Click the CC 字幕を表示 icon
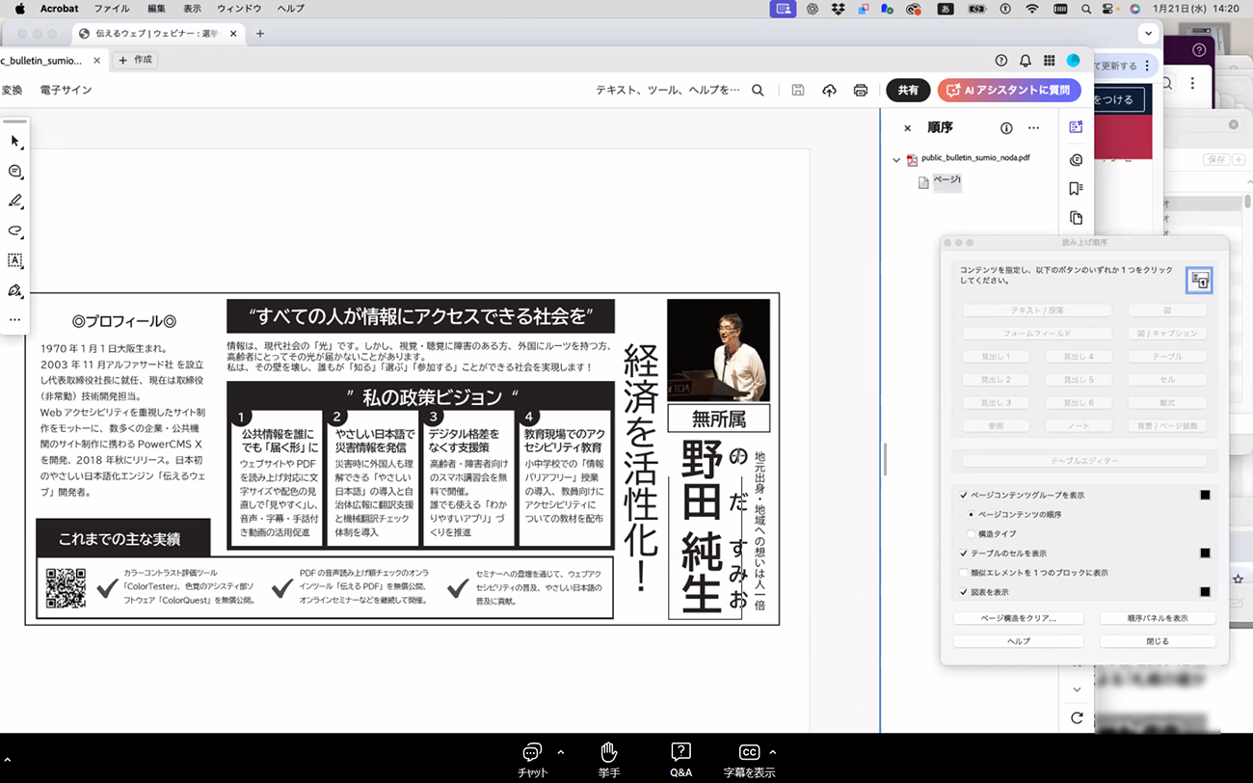Image resolution: width=1253 pixels, height=783 pixels. click(x=750, y=751)
